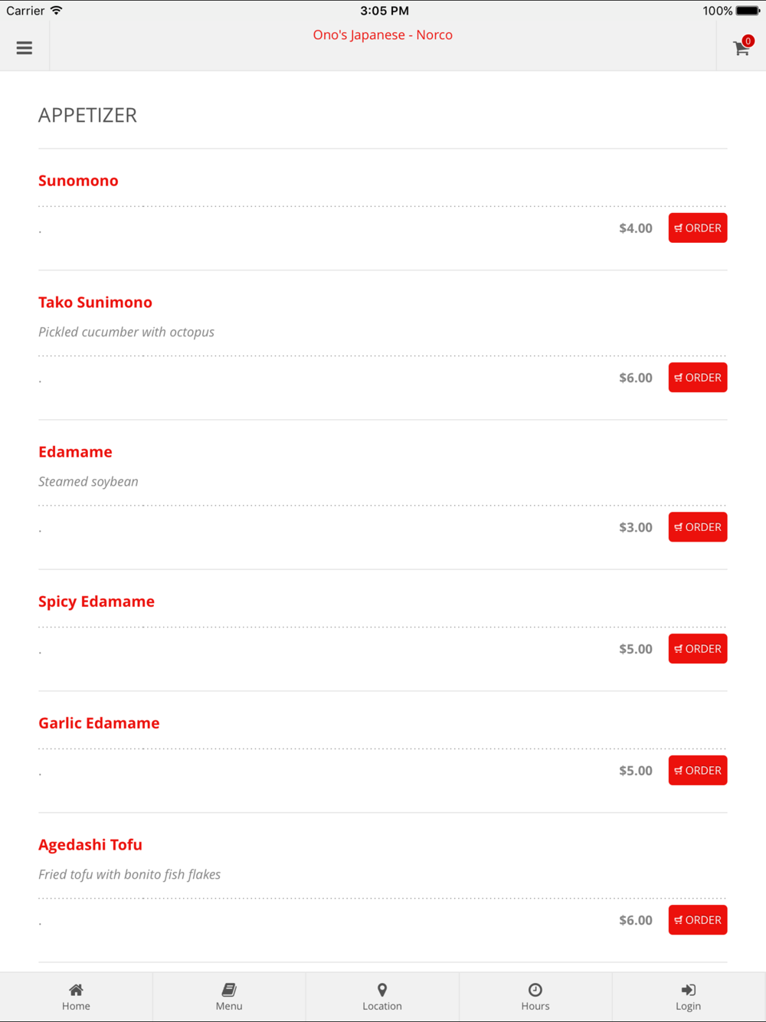Click the Ono's Japanese - Norco header title
The height and width of the screenshot is (1022, 766).
(x=382, y=34)
